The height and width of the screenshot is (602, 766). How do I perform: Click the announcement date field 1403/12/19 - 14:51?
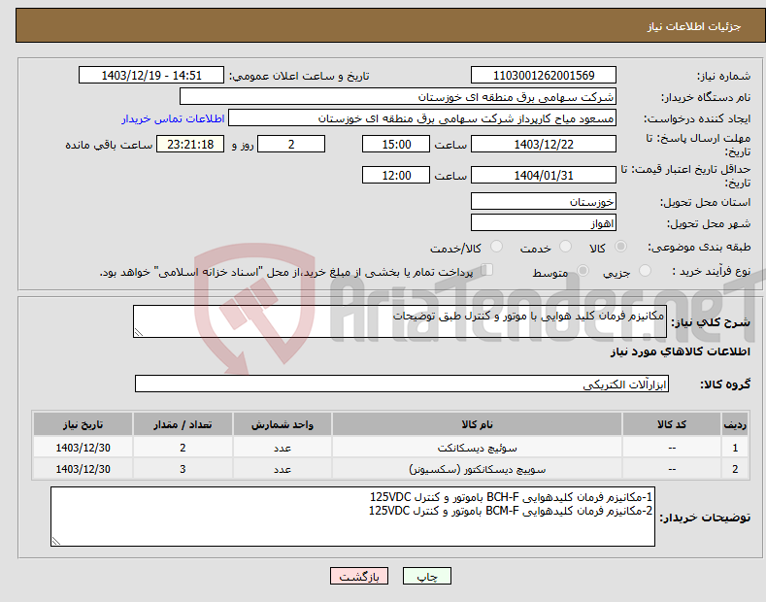(x=151, y=76)
